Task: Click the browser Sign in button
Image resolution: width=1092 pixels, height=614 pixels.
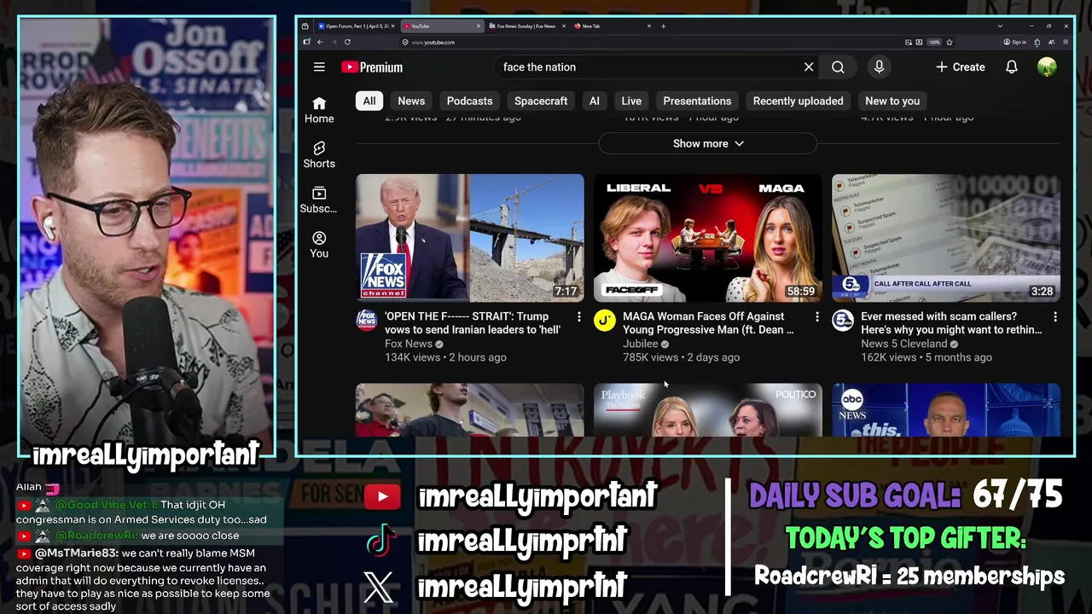Action: click(x=1015, y=42)
